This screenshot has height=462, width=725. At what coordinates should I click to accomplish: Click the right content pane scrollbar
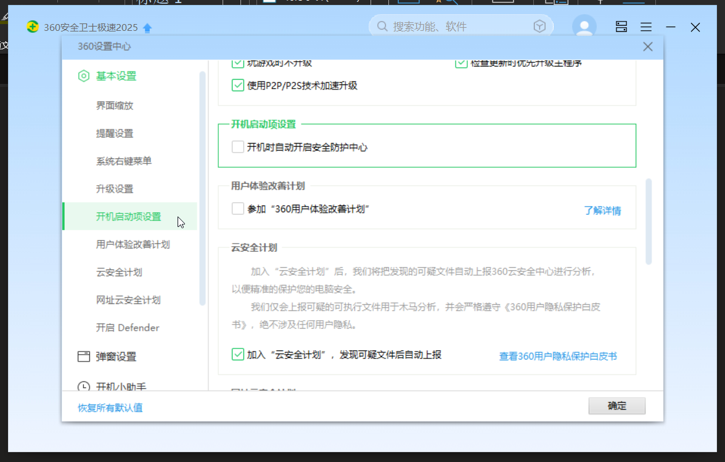649,221
